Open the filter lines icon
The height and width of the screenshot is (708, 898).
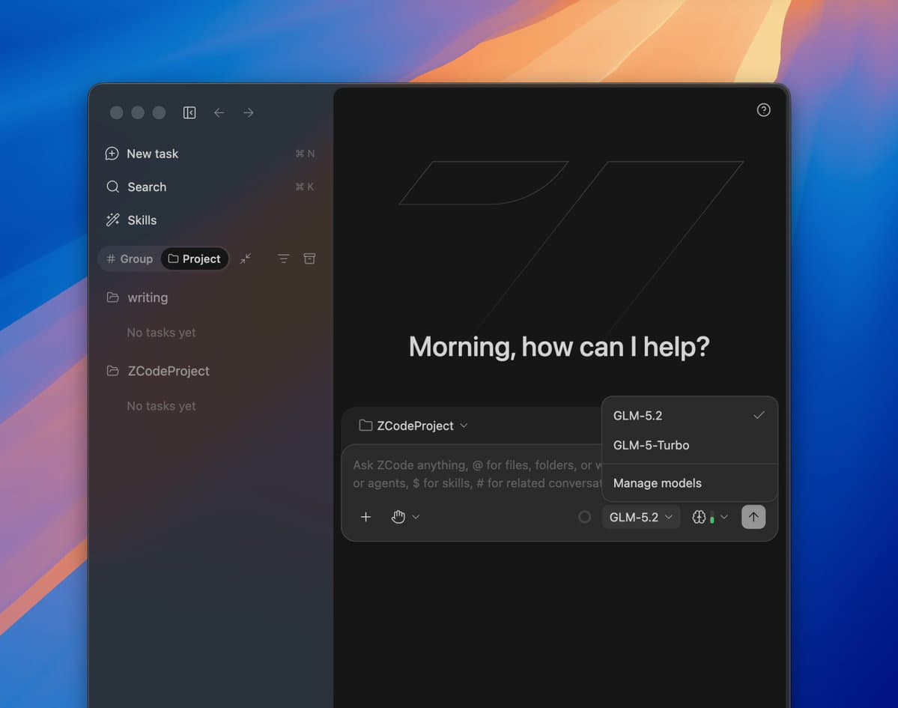pos(284,259)
